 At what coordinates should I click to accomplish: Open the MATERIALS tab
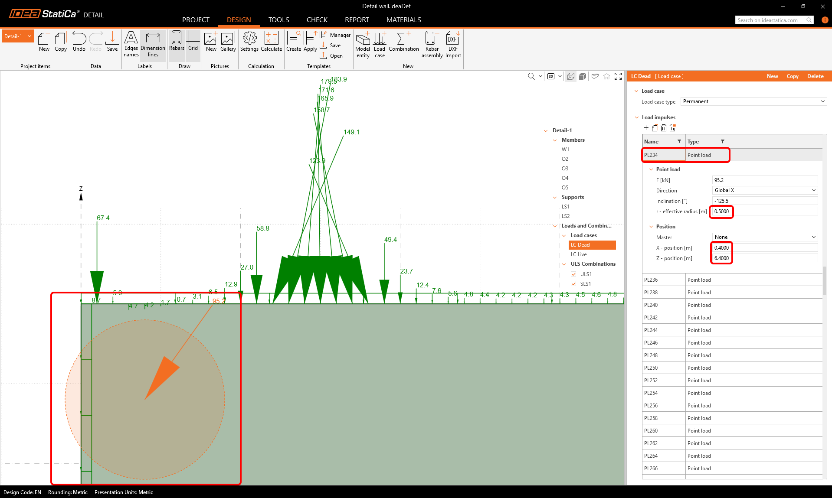pyautogui.click(x=403, y=20)
